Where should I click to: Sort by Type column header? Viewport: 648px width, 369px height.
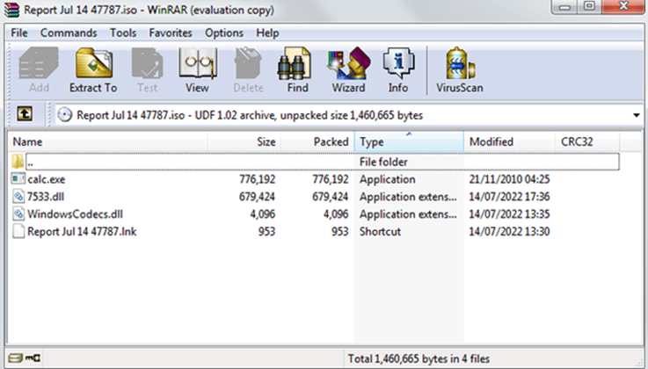click(x=409, y=141)
